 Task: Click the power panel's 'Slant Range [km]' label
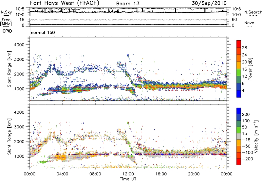coord(9,69)
